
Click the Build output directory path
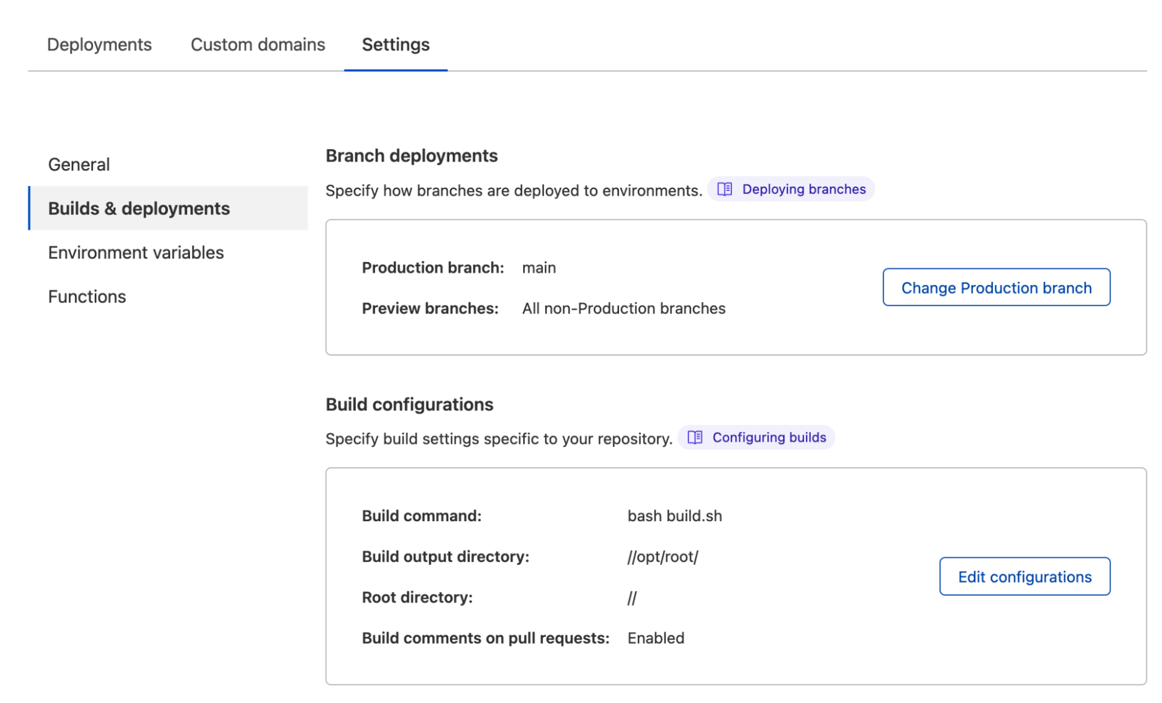(x=662, y=557)
